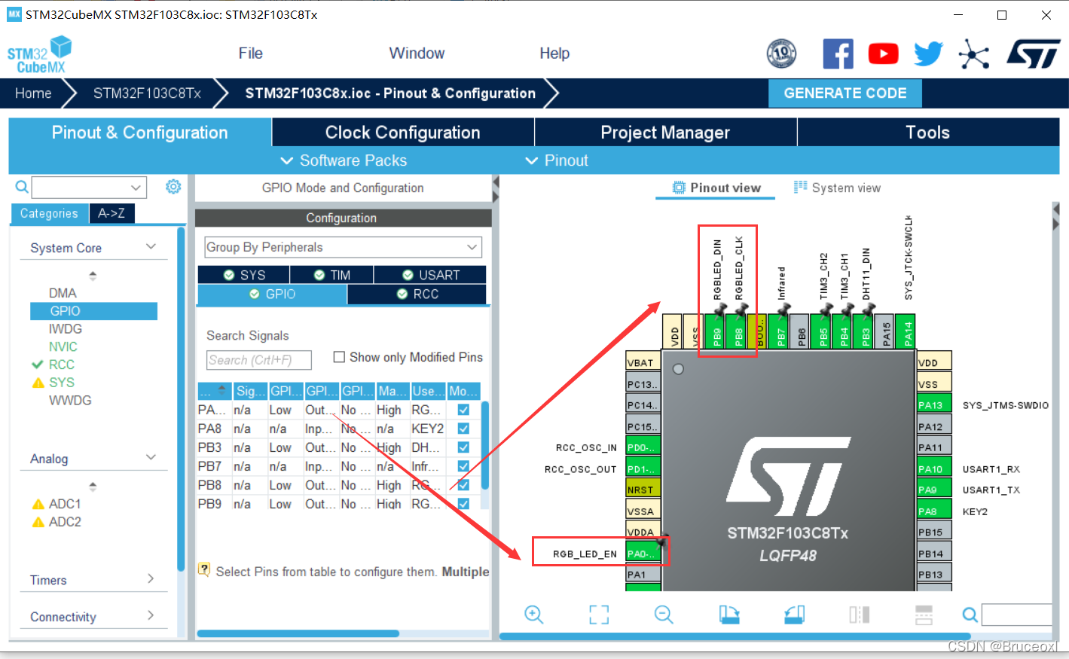The height and width of the screenshot is (659, 1069).
Task: Click the configuration panel horizontal scrollbar
Action: click(x=298, y=633)
